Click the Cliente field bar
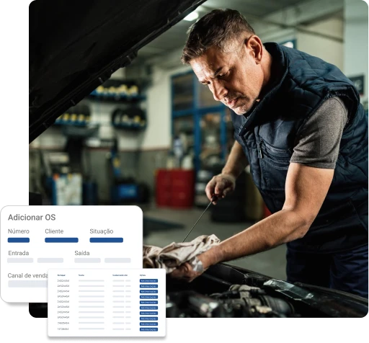 click(61, 240)
